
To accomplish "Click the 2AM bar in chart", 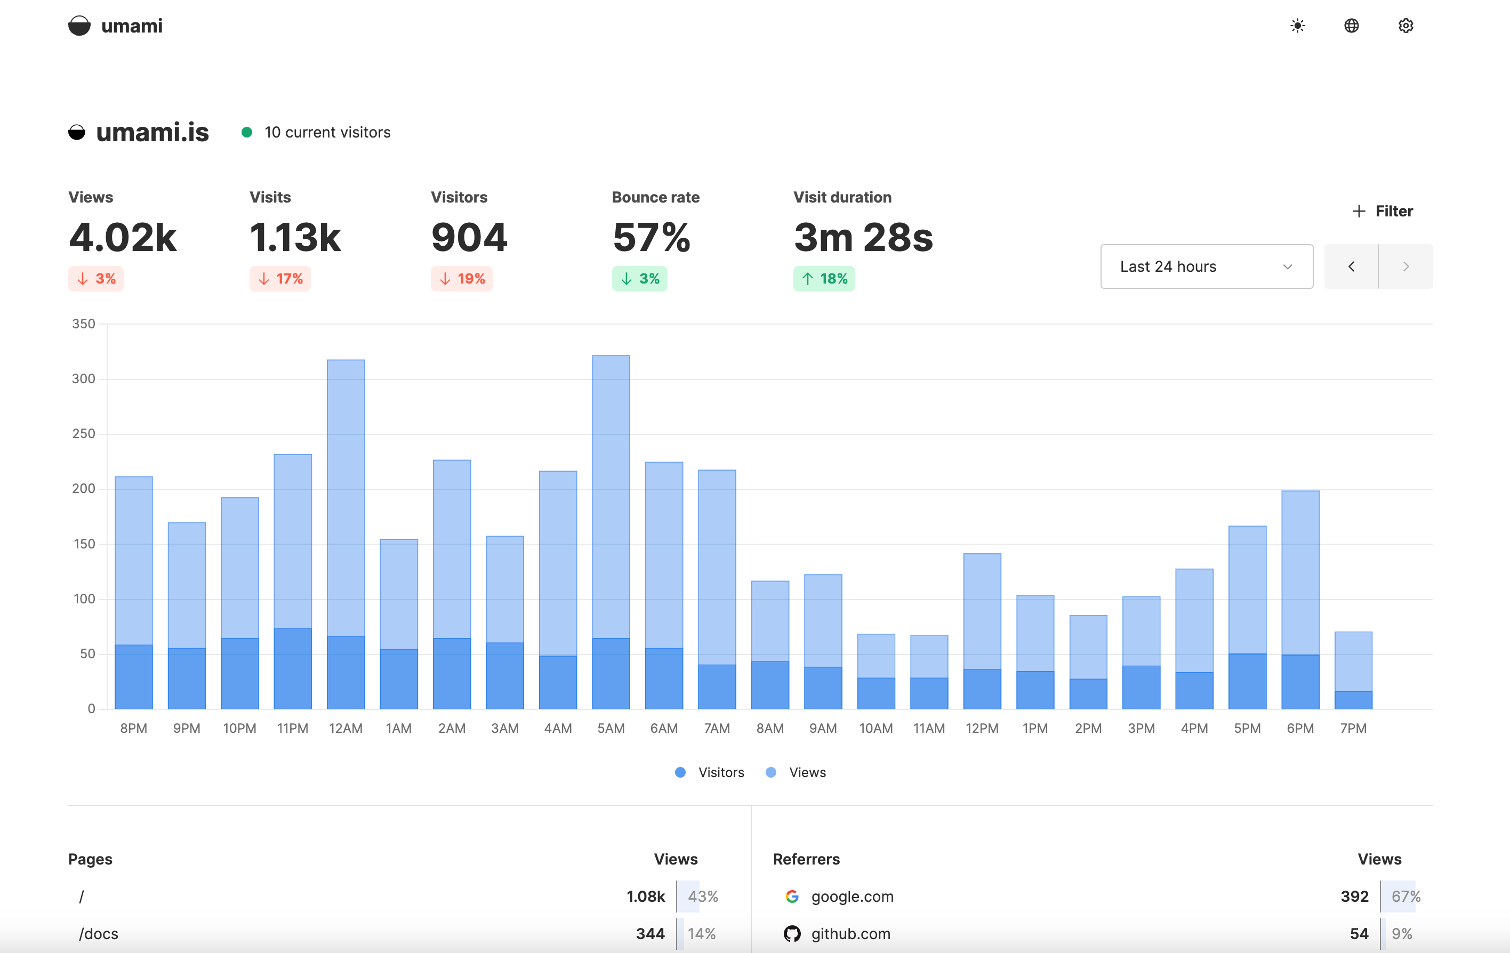I will (x=452, y=584).
